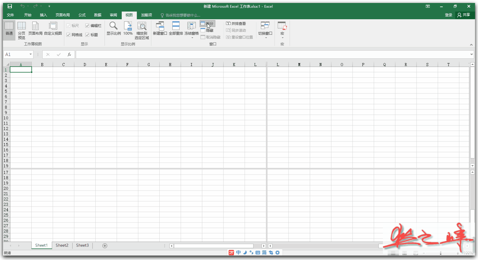Viewport: 478px width, 260px height.
Task: Click 并排查看 view side by side
Action: tap(236, 23)
